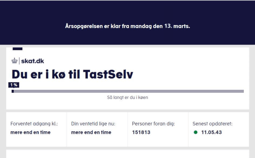Click the queue number 151813
Viewport: 255px width, 158px height.
click(x=141, y=133)
